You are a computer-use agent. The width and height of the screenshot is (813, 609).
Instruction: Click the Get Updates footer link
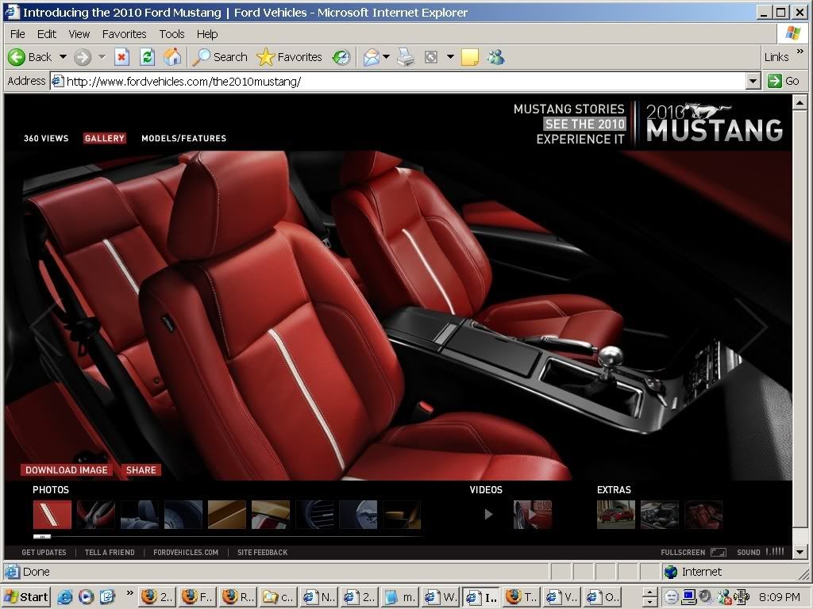pyautogui.click(x=44, y=553)
